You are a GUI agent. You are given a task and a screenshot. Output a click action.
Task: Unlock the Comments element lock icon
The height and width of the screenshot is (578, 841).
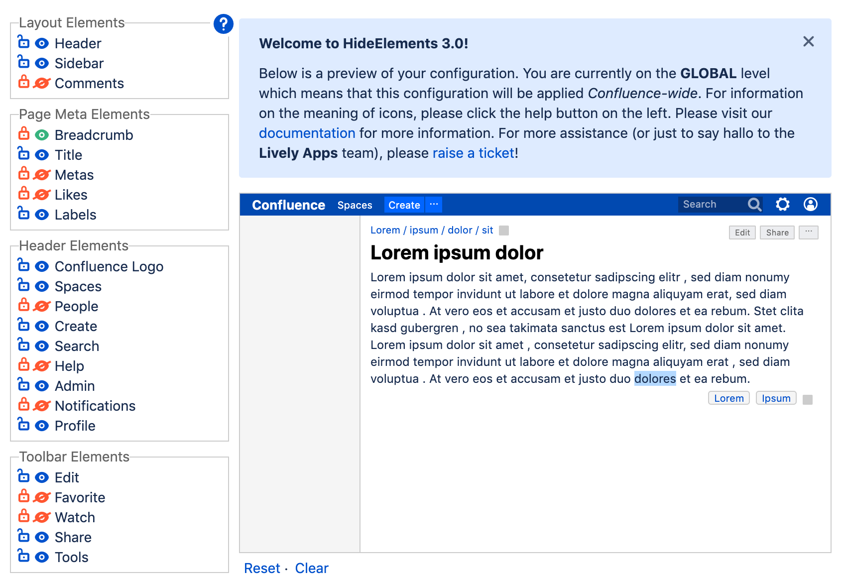(x=23, y=82)
